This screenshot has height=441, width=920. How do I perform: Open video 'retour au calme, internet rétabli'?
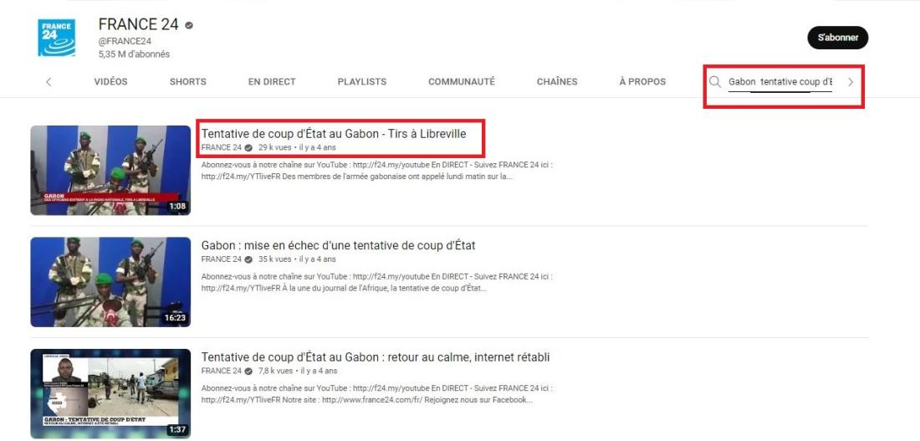pos(376,357)
